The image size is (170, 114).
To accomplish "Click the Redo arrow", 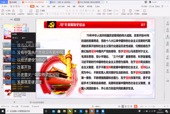I will (x=25, y=6).
